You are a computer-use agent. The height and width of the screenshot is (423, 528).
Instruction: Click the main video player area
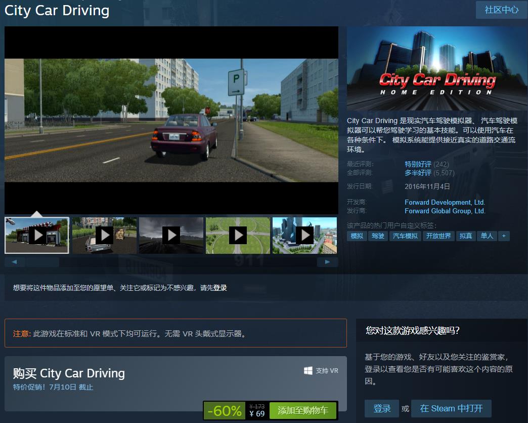tap(171, 120)
